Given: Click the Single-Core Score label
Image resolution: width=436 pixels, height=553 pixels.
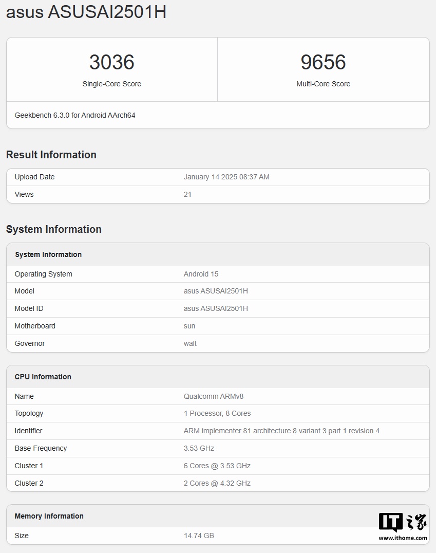Looking at the screenshot, I should [111, 84].
